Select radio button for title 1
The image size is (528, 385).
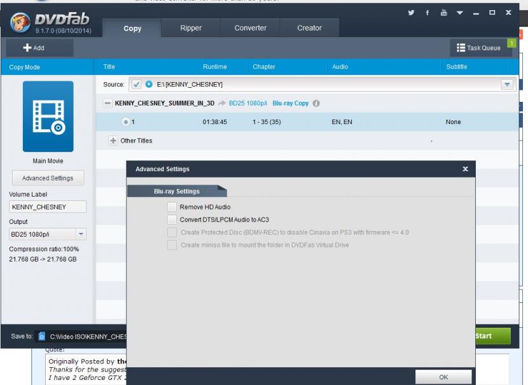[125, 122]
